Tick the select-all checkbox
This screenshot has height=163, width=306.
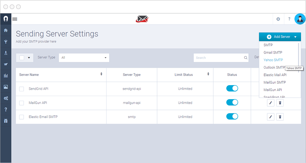click(22, 58)
